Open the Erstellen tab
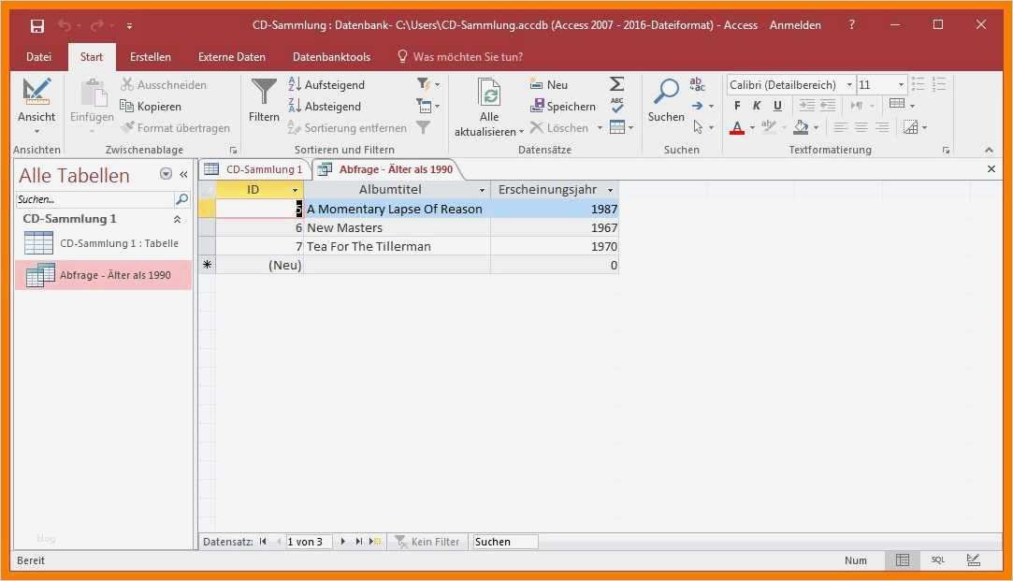The image size is (1013, 581). 151,57
